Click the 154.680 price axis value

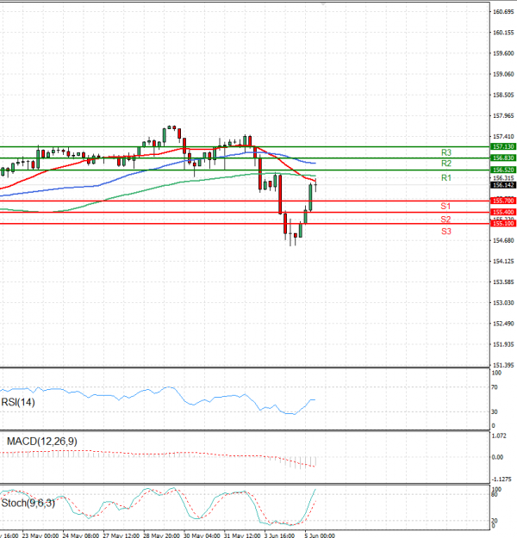(x=503, y=240)
